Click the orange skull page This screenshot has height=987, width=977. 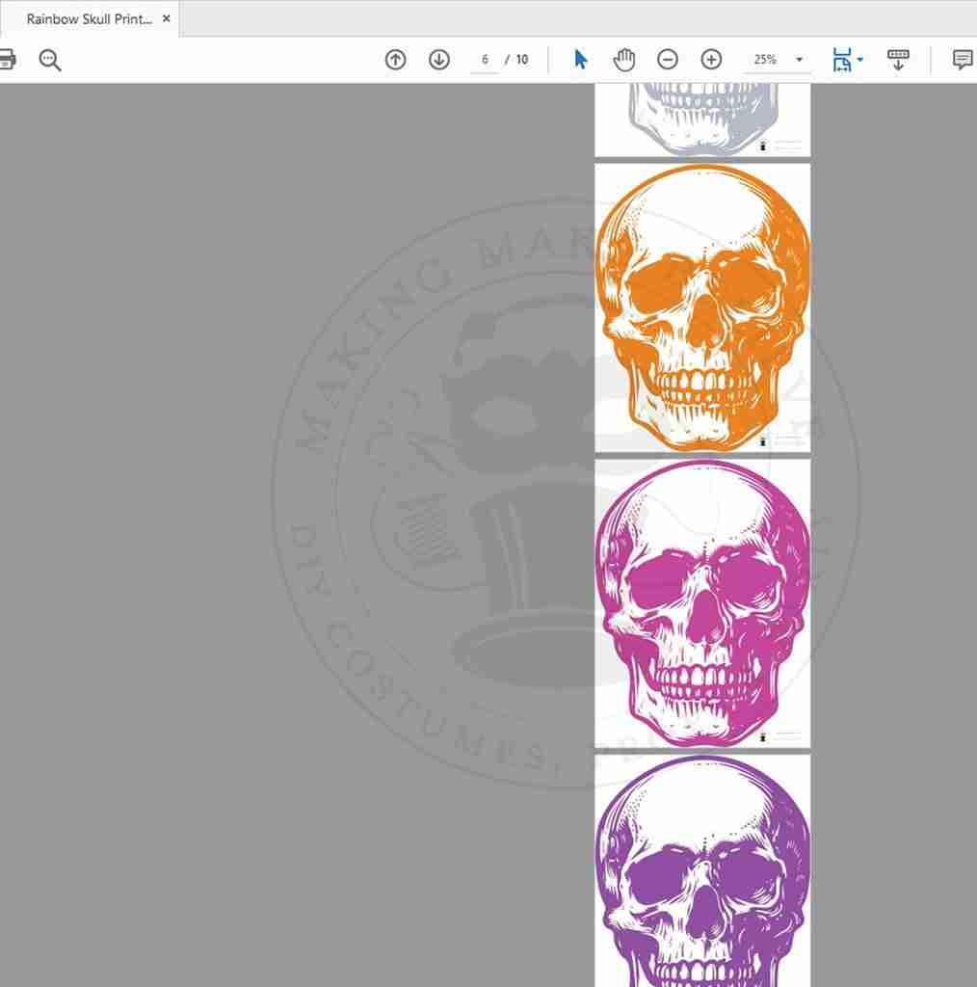(702, 307)
